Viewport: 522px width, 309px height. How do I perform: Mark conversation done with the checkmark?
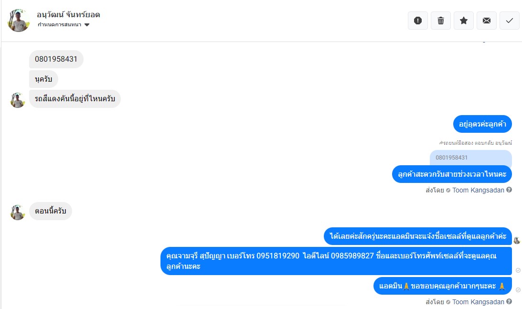tap(510, 21)
